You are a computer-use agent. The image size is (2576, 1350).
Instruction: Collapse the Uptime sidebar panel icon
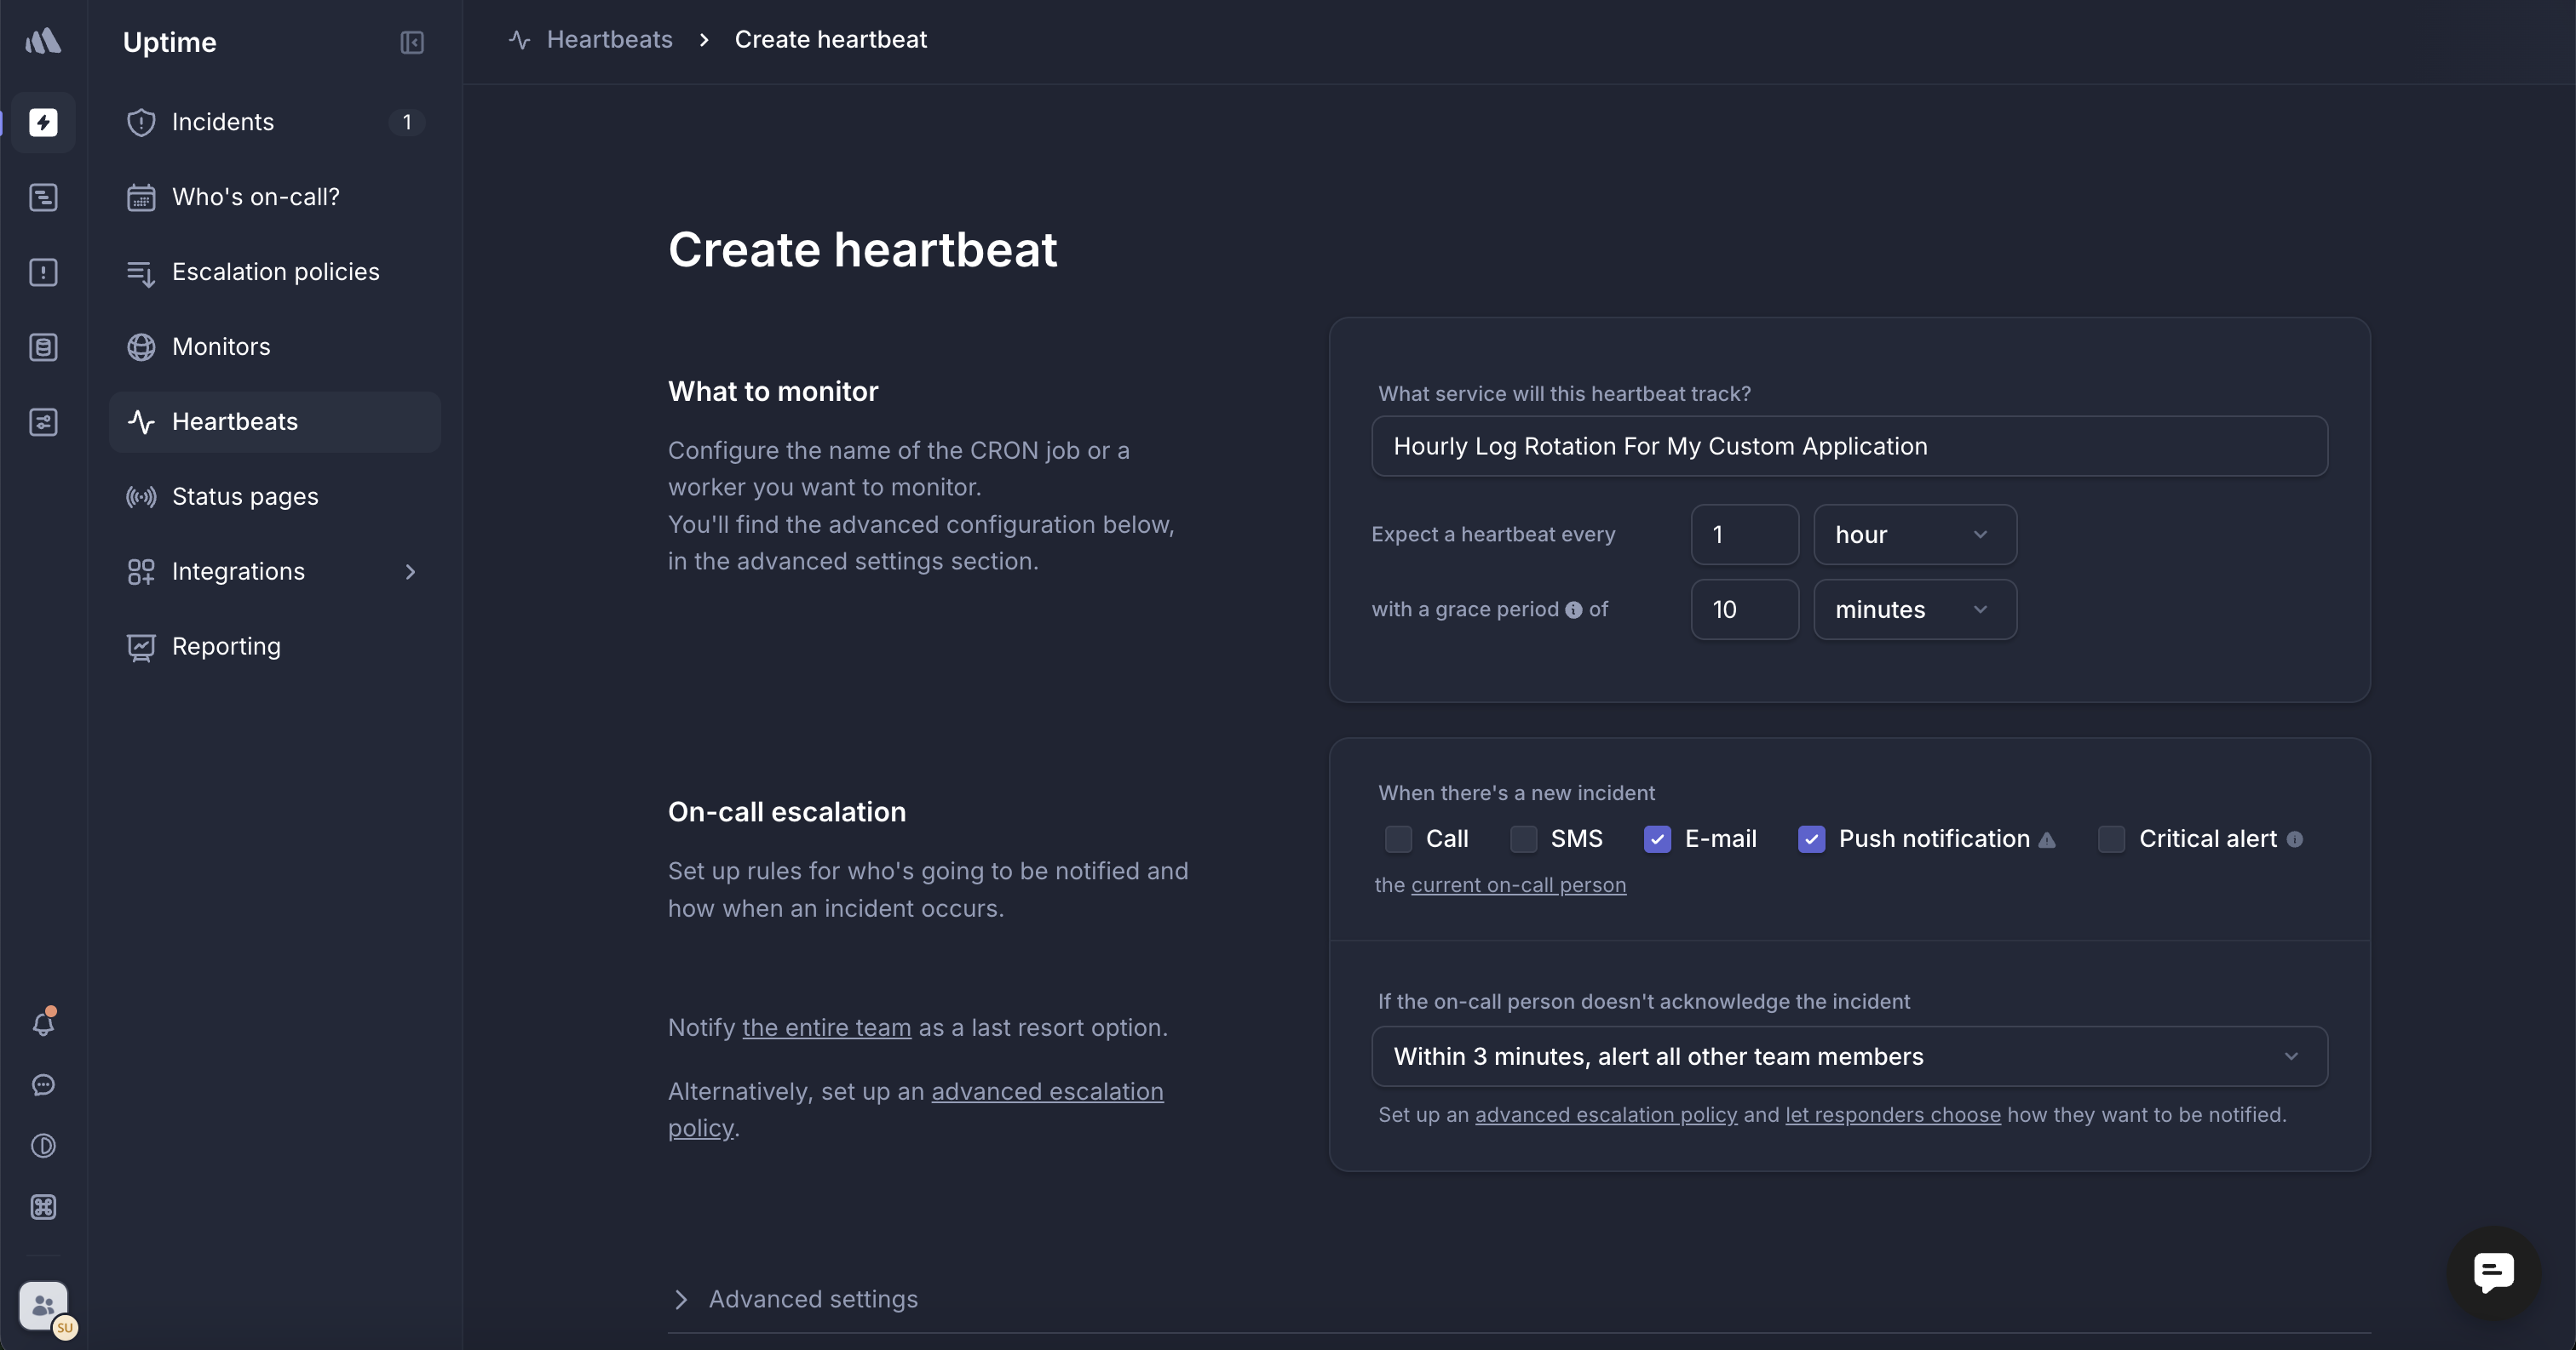(412, 42)
